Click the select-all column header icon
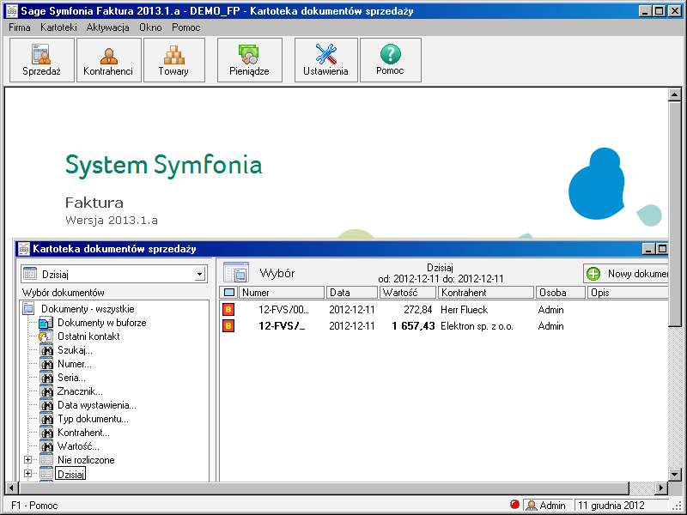The height and width of the screenshot is (515, 687). (229, 293)
